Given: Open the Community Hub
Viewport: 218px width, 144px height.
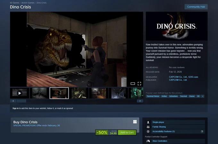Looking at the screenshot, I should 196,7.
